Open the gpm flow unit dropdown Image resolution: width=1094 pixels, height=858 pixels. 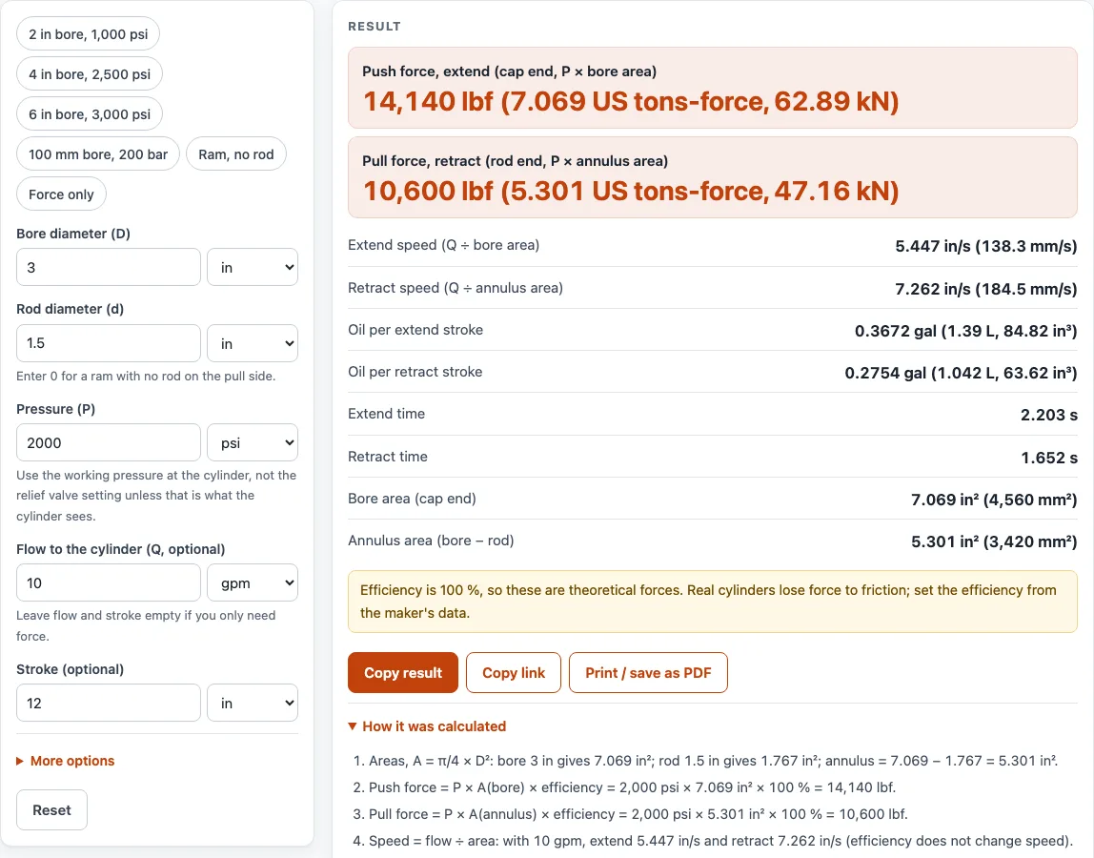253,582
